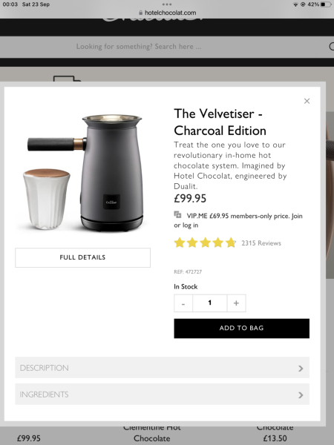The width and height of the screenshot is (334, 445).
Task: Decrease quantity with the minus button
Action: (x=183, y=303)
